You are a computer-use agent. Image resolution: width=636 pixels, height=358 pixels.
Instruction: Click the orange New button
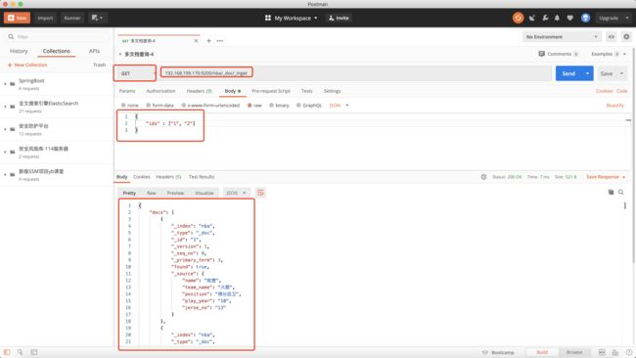click(17, 18)
